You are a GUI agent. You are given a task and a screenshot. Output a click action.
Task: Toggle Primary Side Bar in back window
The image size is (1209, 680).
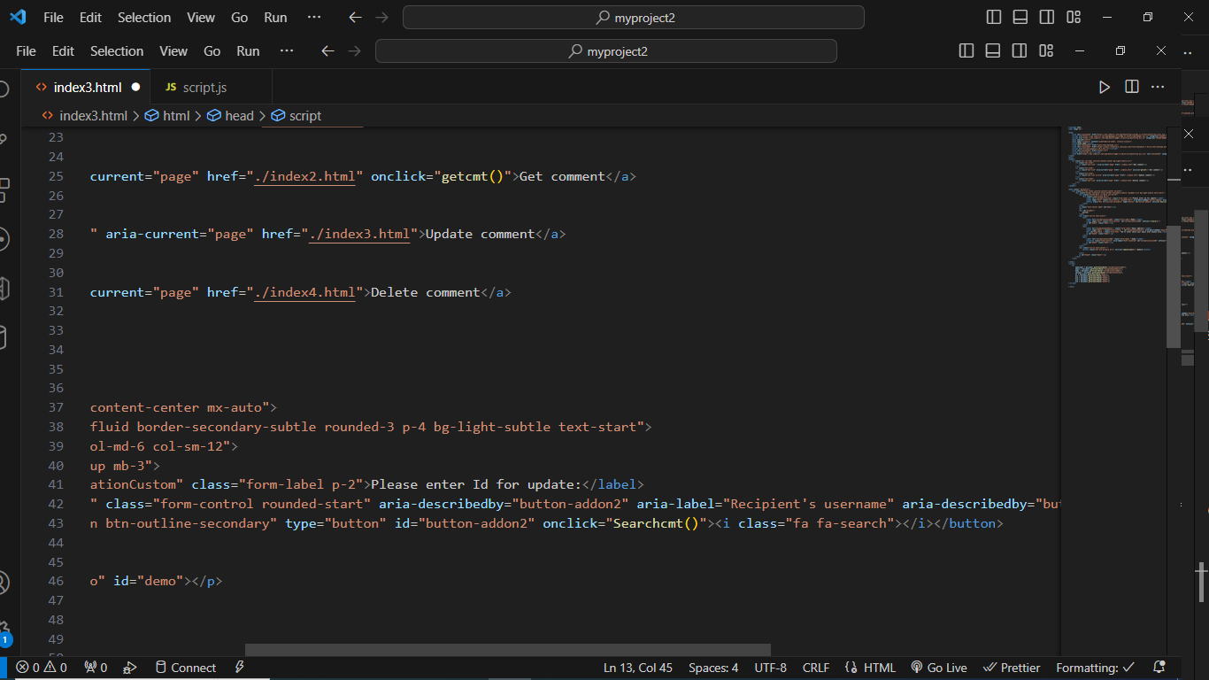coord(994,18)
